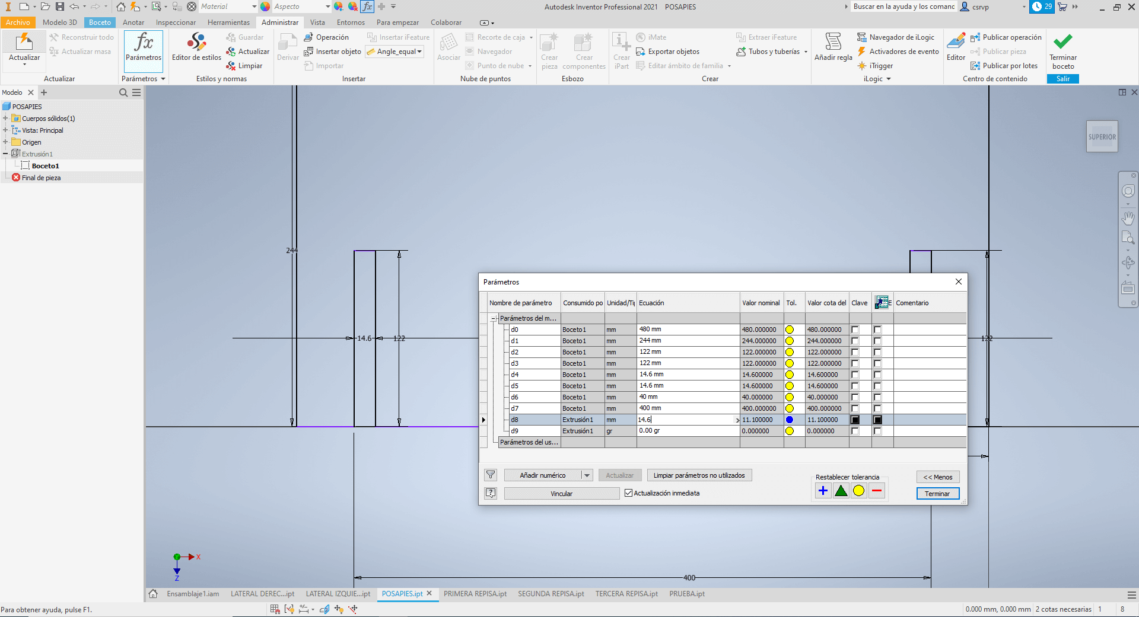1139x617 pixels.
Task: Click the home icon beside the document tabs
Action: pos(153,594)
